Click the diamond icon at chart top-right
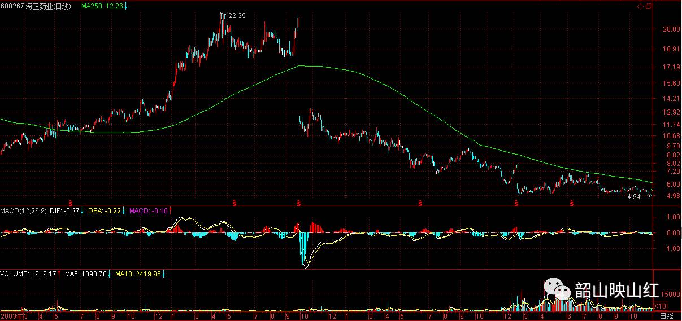The width and height of the screenshot is (682, 321). point(640,7)
